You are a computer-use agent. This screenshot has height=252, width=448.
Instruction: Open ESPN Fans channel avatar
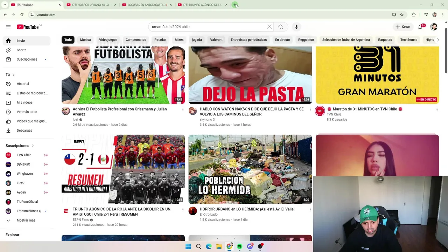(x=66, y=211)
